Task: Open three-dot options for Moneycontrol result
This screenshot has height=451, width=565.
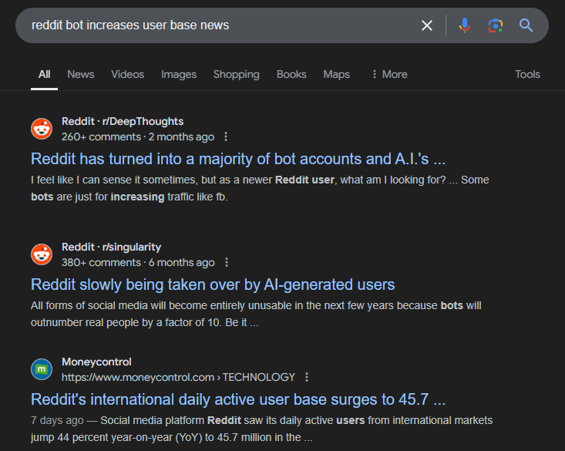Action: coord(307,377)
